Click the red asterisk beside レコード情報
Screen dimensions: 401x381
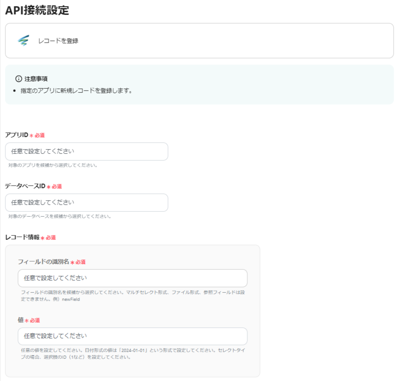coord(43,238)
